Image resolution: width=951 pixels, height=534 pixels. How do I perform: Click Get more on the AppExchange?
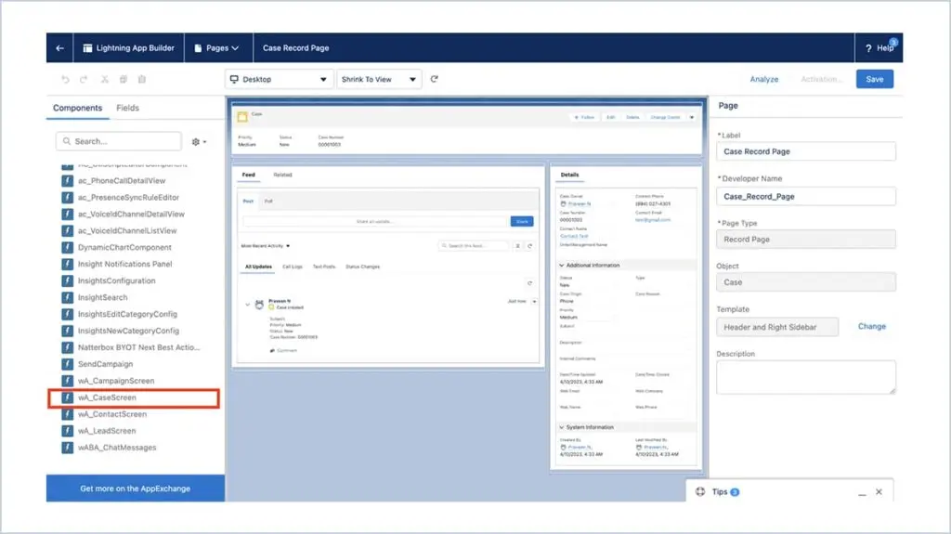(136, 488)
